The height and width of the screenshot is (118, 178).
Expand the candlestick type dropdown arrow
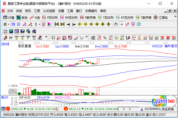pyautogui.click(x=39, y=24)
